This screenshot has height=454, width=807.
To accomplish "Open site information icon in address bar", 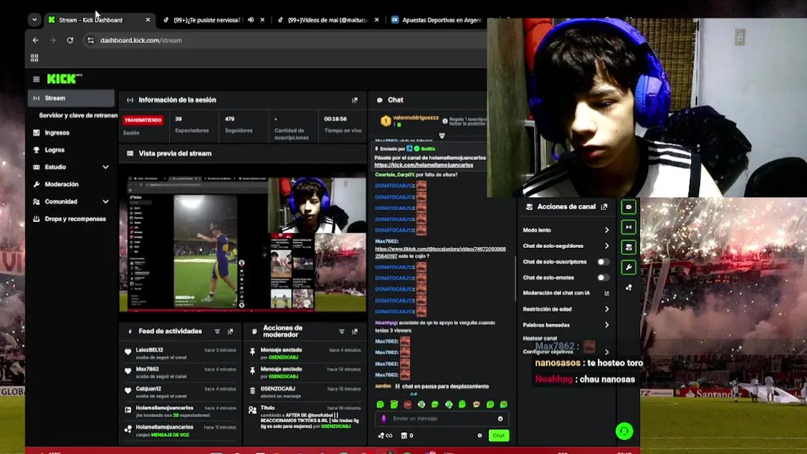I will pyautogui.click(x=91, y=40).
